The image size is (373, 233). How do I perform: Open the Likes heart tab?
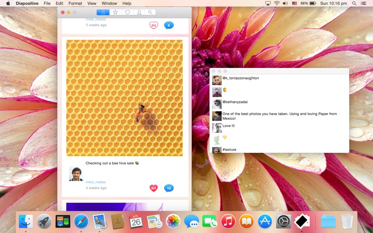pos(127,12)
